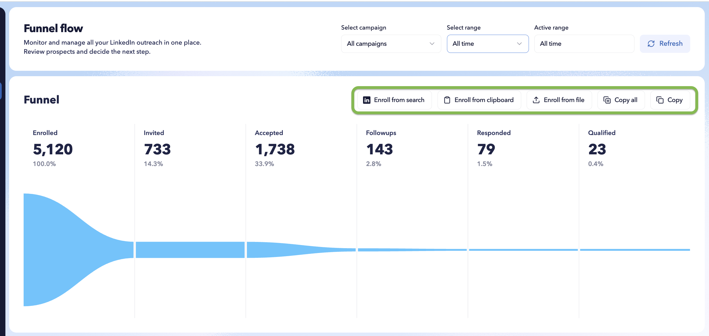
Task: Click the Copy button's copy icon
Action: 660,100
